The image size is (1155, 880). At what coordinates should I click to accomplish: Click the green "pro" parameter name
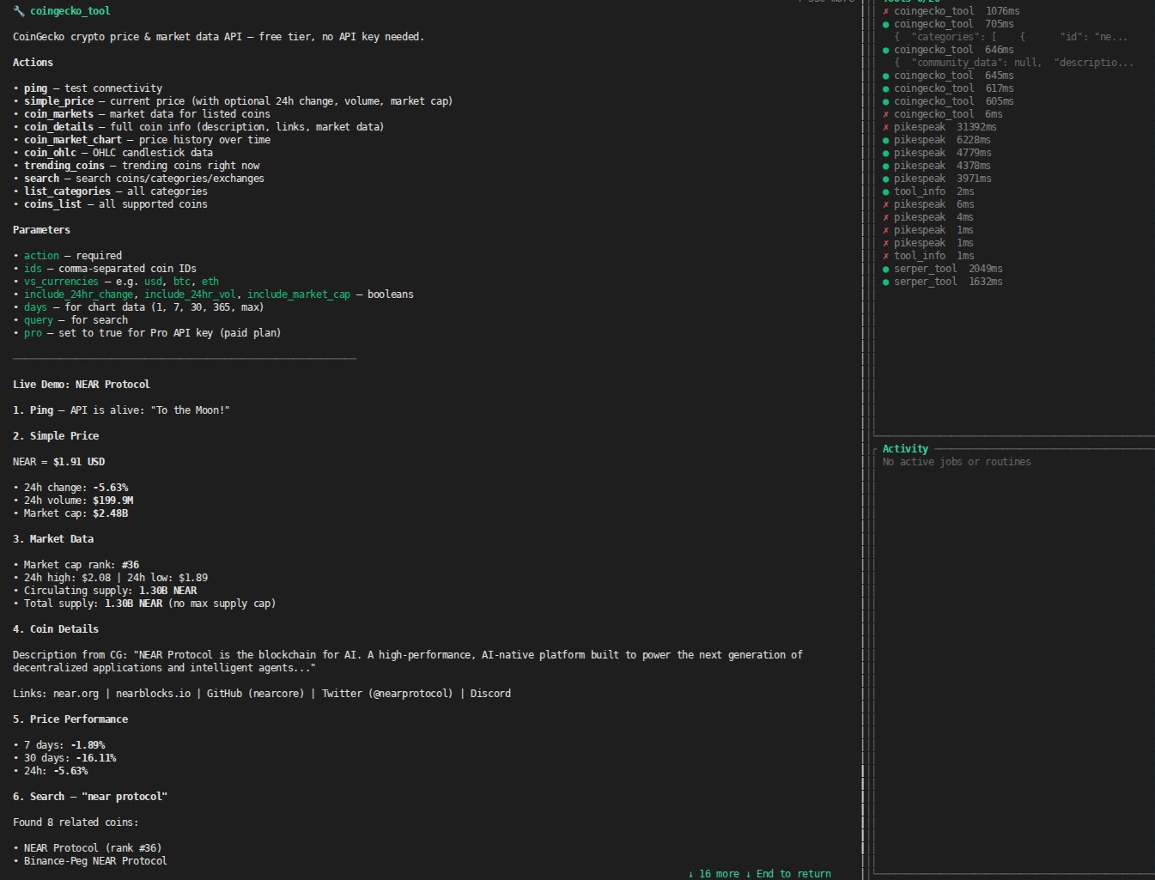click(33, 333)
